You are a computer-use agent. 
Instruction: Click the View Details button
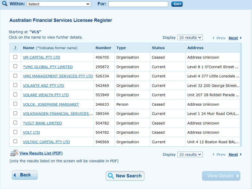tap(221, 176)
